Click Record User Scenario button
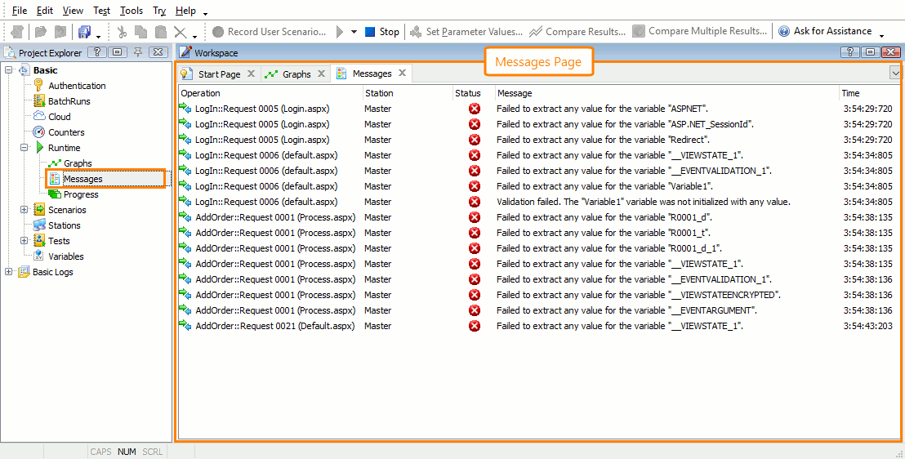The image size is (905, 459). (269, 32)
